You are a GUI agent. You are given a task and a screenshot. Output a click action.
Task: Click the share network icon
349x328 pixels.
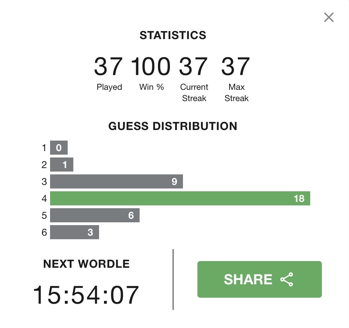click(287, 279)
